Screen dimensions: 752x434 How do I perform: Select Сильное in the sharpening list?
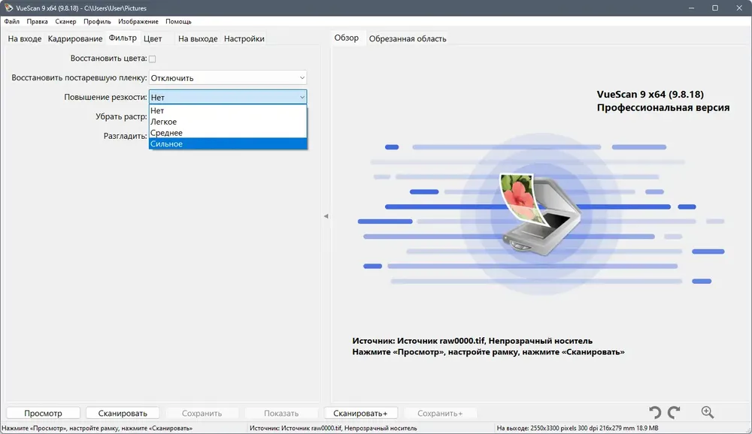pos(227,144)
